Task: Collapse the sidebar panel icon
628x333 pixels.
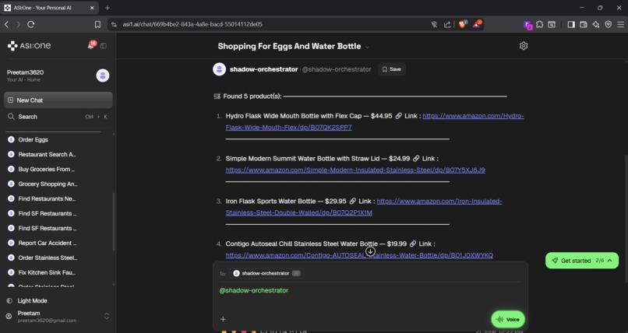Action: pyautogui.click(x=104, y=46)
